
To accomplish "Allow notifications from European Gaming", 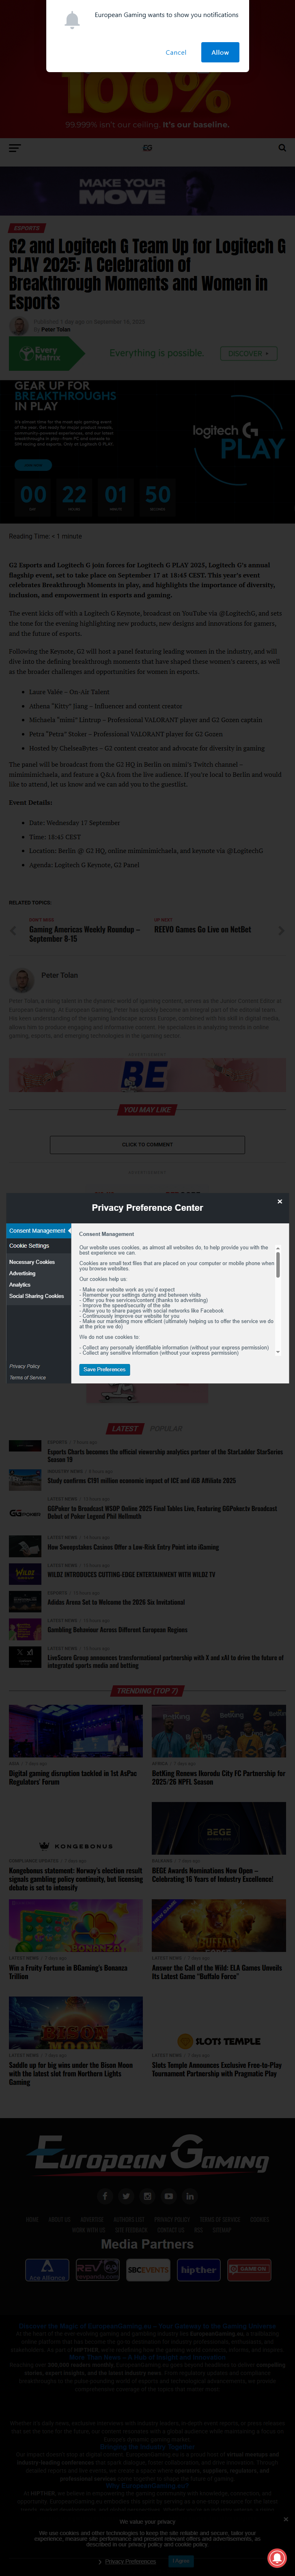I will 220,52.
